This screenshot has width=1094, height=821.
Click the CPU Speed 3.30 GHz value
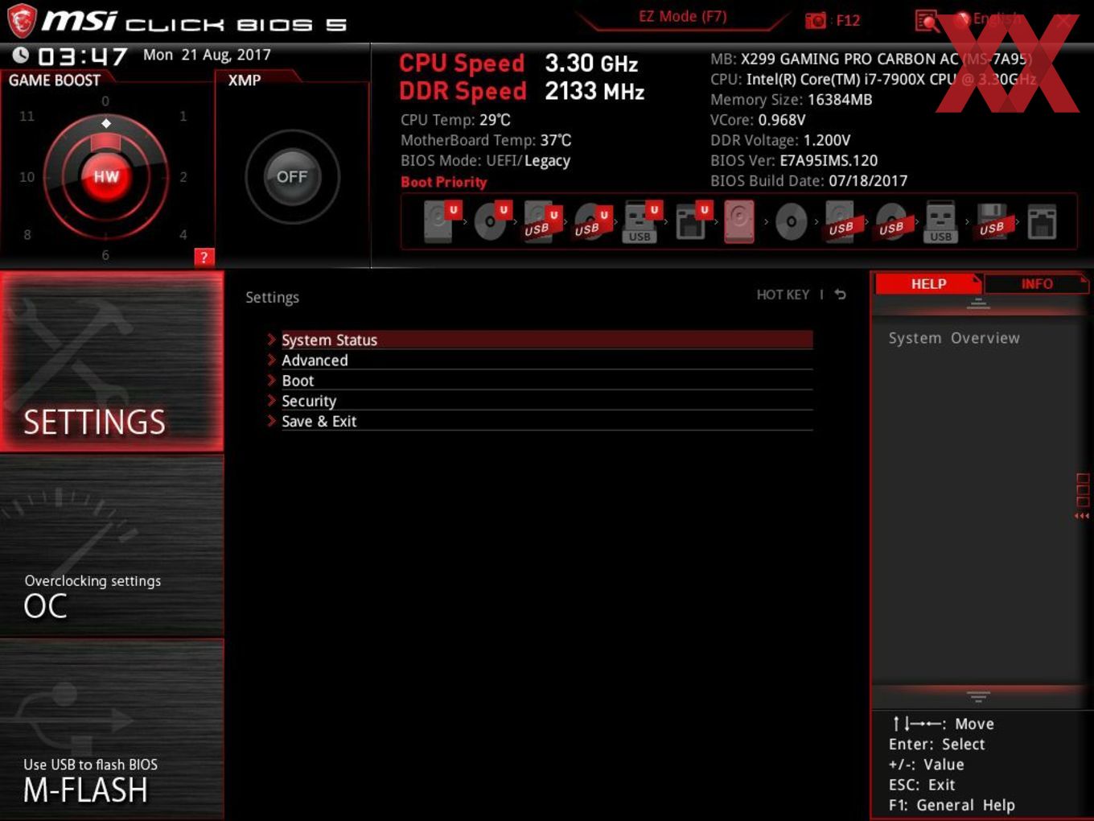[591, 64]
